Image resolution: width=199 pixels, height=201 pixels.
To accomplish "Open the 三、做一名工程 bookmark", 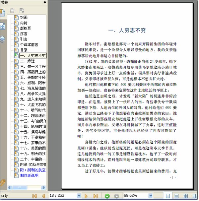I will click(33, 66).
